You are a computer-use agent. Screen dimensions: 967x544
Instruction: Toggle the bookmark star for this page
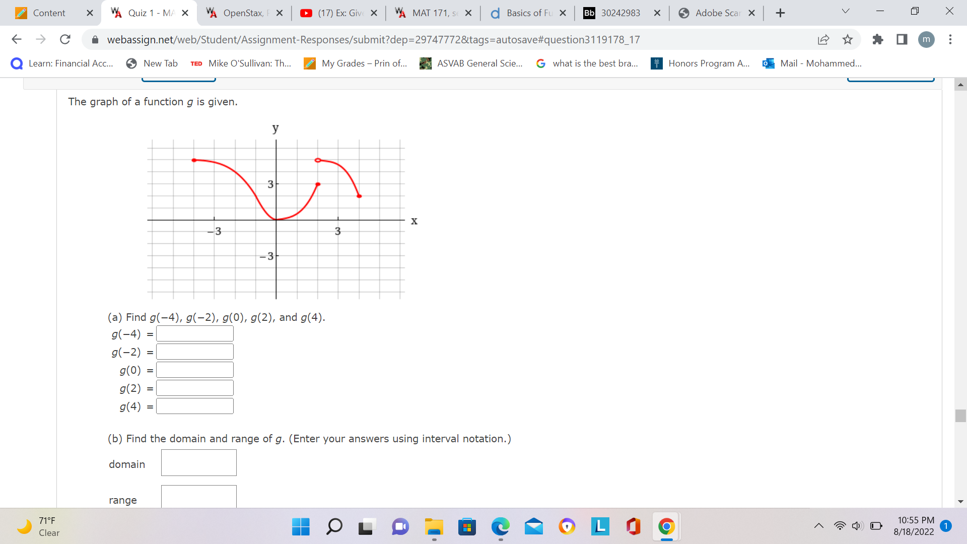(848, 39)
